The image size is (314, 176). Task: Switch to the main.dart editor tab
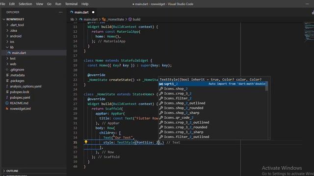[81, 12]
